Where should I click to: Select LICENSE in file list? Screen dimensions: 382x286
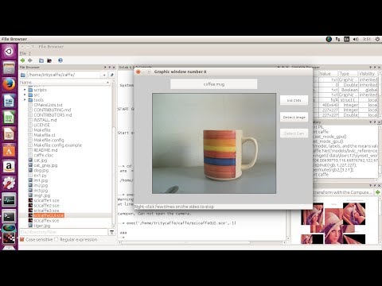coord(41,125)
